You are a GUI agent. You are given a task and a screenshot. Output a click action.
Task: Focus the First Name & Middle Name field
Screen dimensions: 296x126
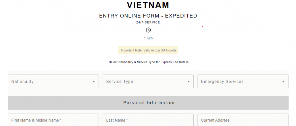click(53, 120)
